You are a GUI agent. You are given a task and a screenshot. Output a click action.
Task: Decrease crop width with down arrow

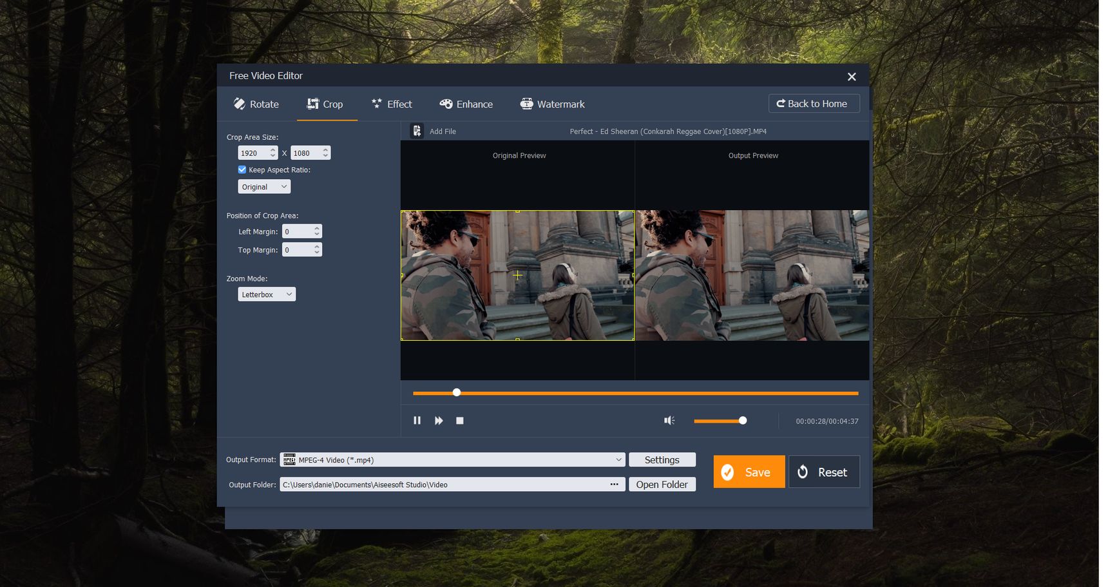pyautogui.click(x=273, y=156)
